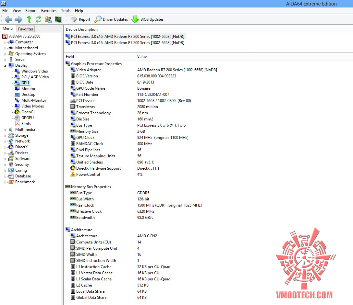Click the Benchmark icon in tree
The width and height of the screenshot is (353, 305).
[11, 182]
